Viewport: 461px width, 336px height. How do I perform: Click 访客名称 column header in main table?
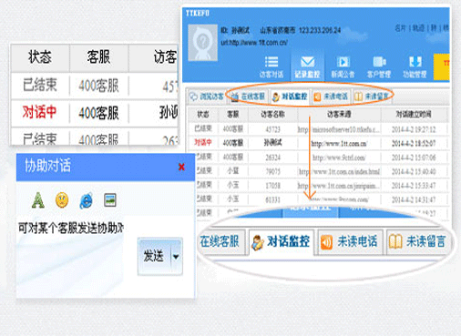click(x=272, y=115)
